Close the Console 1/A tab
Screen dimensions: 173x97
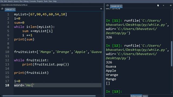(x=121, y=6)
